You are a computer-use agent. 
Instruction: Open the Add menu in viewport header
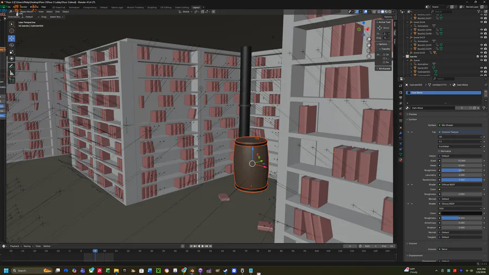(58, 12)
